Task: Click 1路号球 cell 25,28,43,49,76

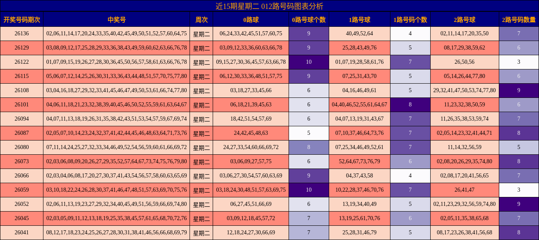Action: click(x=360, y=48)
